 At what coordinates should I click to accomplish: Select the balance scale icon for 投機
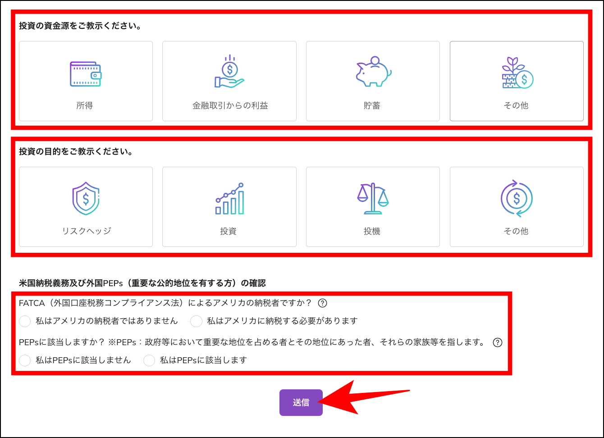[373, 197]
